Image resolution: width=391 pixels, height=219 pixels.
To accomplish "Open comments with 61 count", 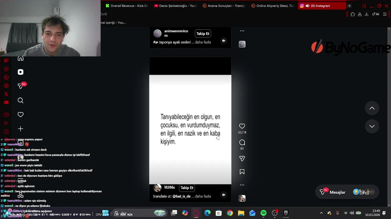I will 242,142.
